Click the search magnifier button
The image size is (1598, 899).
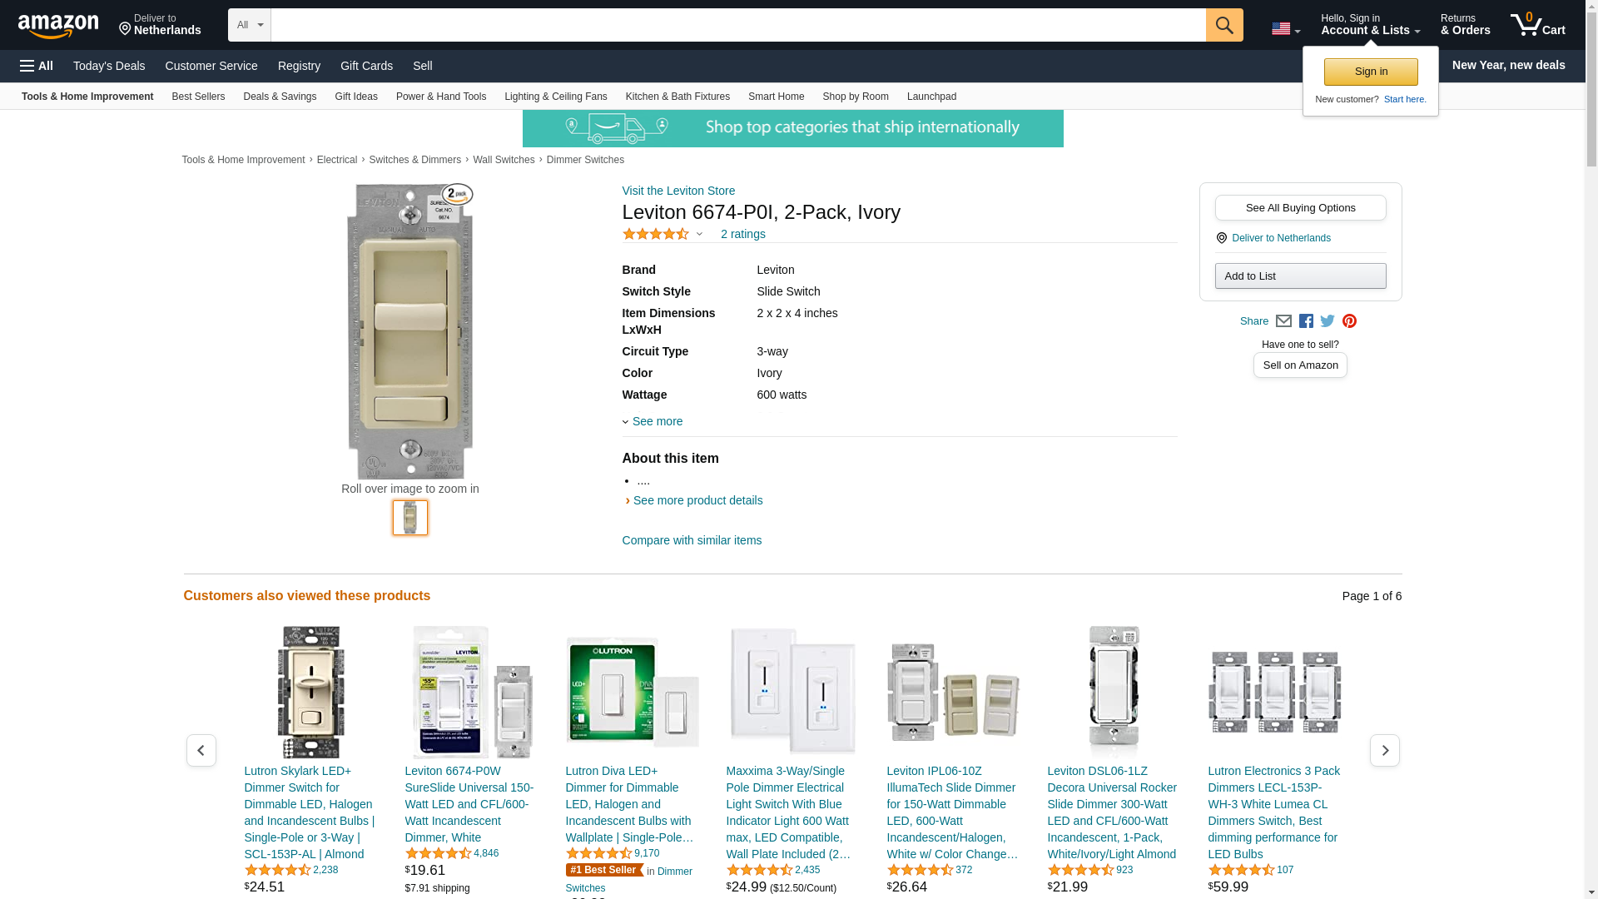(x=1224, y=25)
